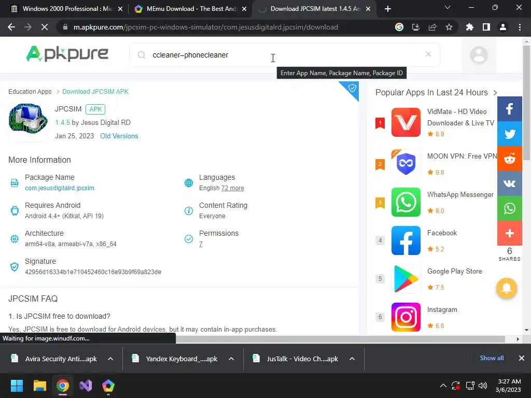The width and height of the screenshot is (531, 398).
Task: Expand Yandex Keyboard download options
Action: (231, 359)
